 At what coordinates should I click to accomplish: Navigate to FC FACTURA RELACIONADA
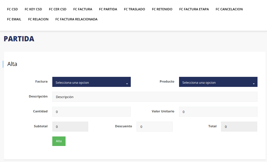pyautogui.click(x=76, y=19)
